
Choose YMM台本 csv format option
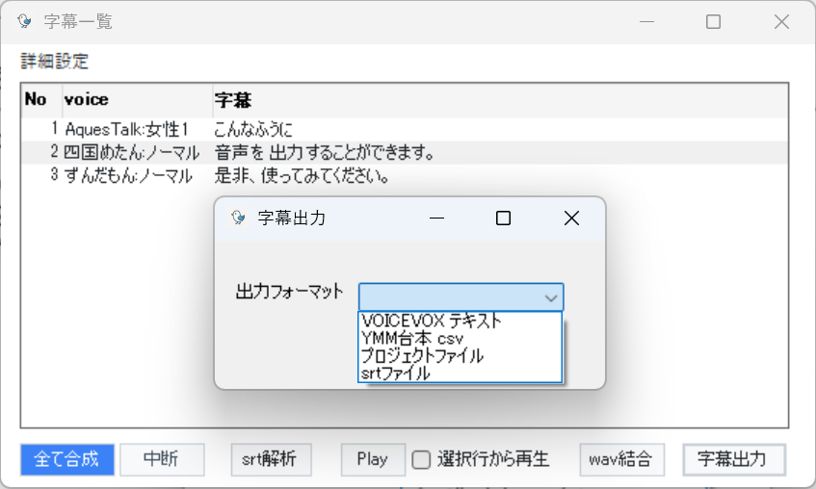pyautogui.click(x=461, y=339)
